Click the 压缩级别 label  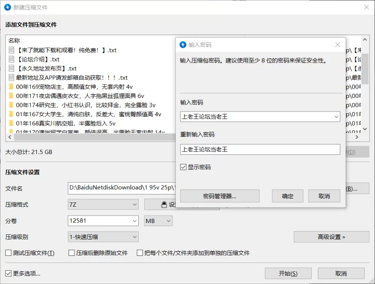point(17,237)
